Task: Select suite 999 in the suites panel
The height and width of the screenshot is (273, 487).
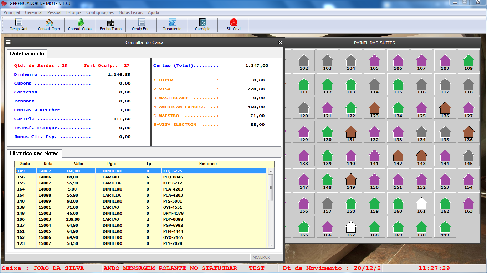Action: click(445, 227)
